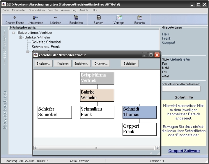Click the Schnellsuche Mitarbeitername input field
The image size is (209, 164).
click(181, 89)
